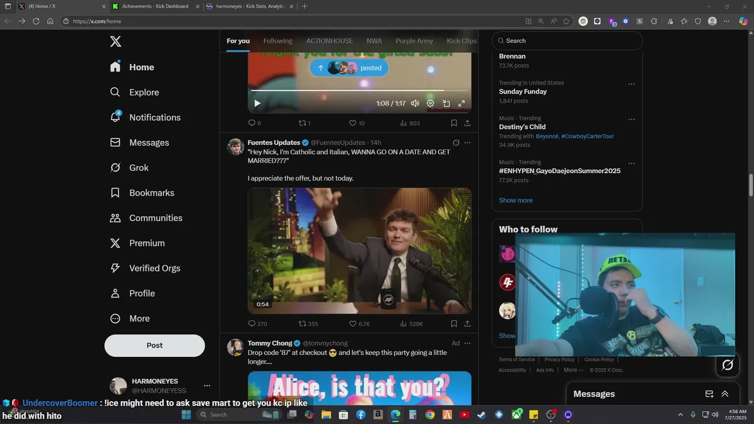Viewport: 754px width, 424px height.
Task: Share the top video post
Action: coord(467,123)
